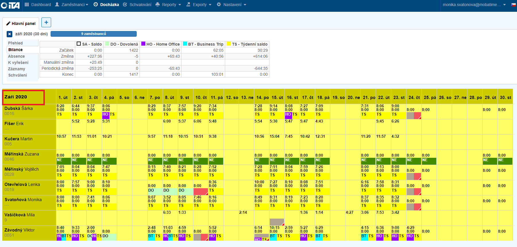Click the 9 zaměstnanců blue button

[93, 34]
